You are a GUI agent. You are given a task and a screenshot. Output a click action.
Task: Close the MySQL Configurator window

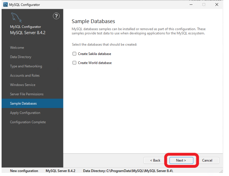pos(217,5)
